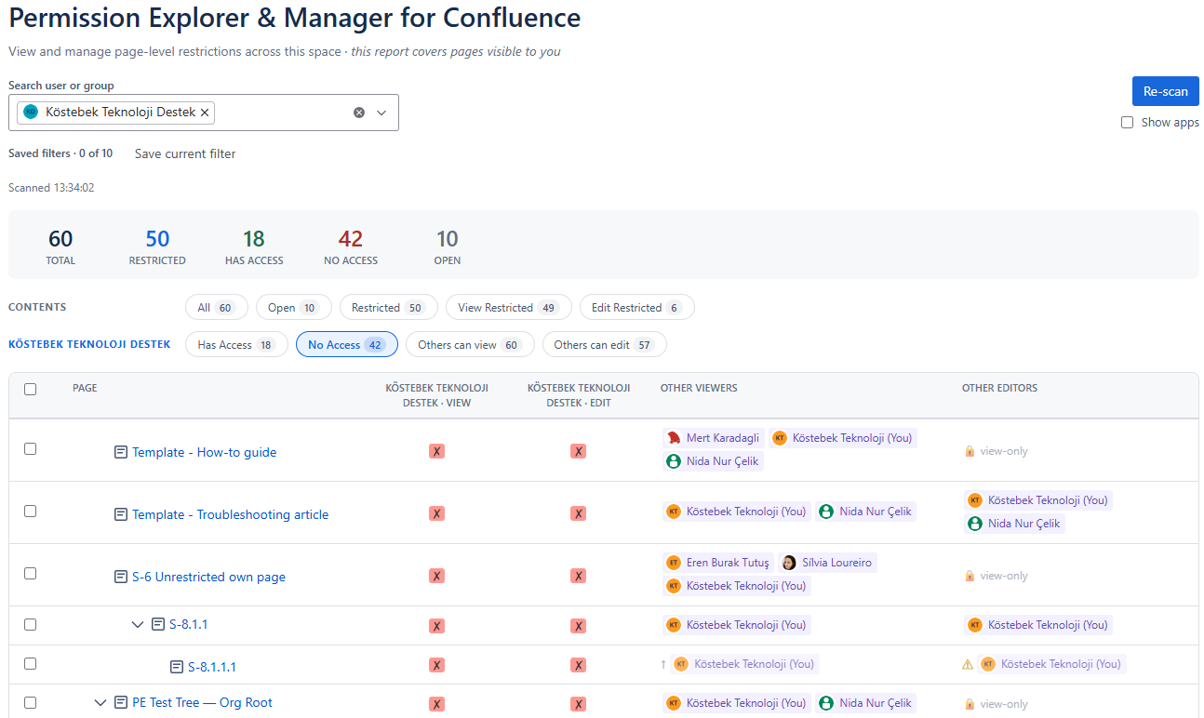This screenshot has height=718, width=1204.
Task: Click red X edit status for S-6 Unrestricted own page
Action: (578, 577)
